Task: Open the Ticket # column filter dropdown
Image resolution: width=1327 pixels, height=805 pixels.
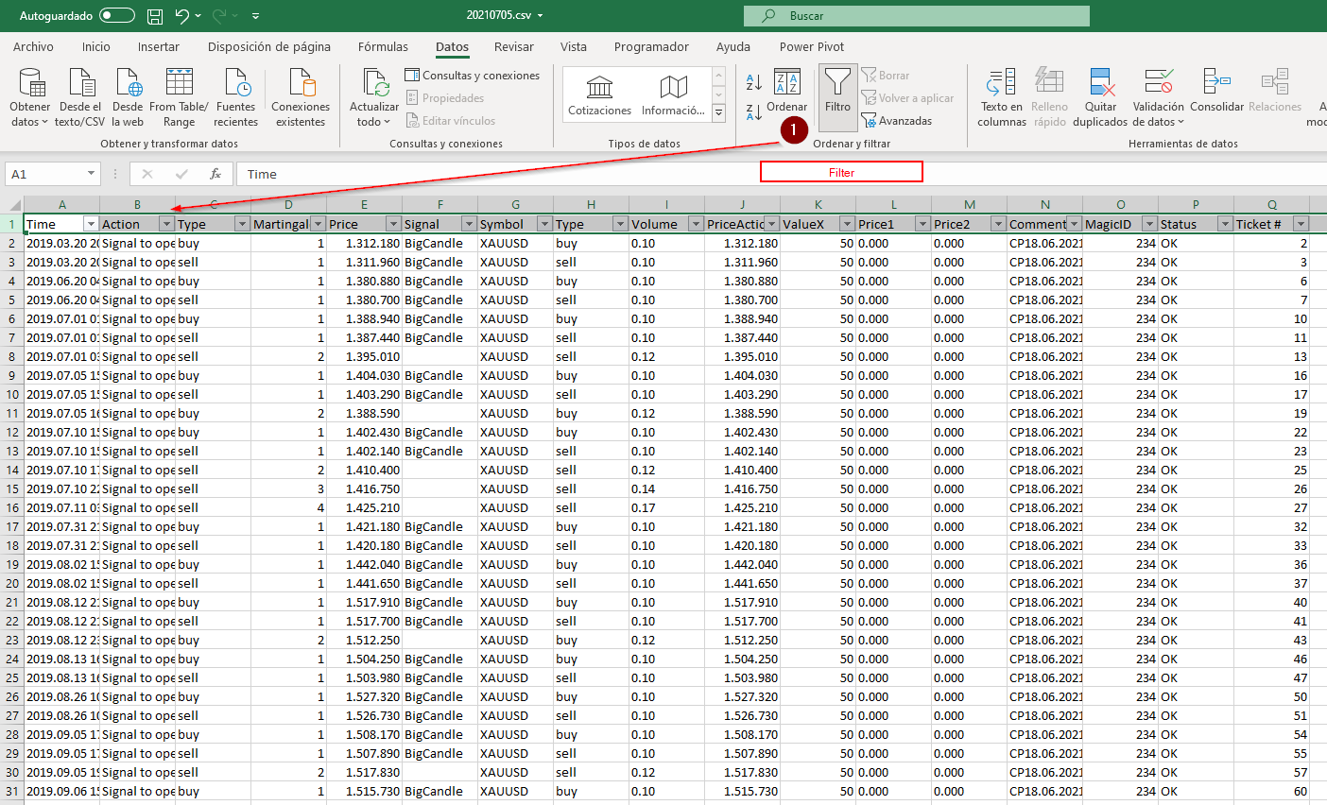Action: [1301, 224]
